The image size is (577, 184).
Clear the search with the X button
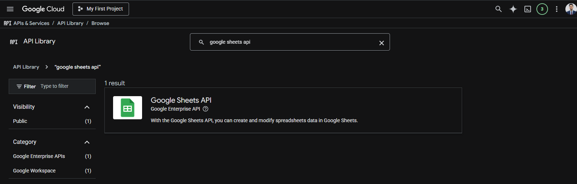click(381, 43)
